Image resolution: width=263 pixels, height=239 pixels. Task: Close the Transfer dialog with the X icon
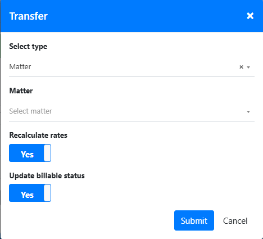tap(250, 16)
